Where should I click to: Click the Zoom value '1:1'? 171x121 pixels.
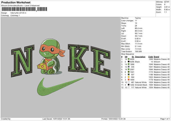[165, 12]
